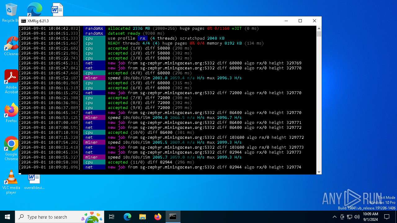The image size is (397, 223).
Task: Open Google Chrome desktop shortcut
Action: [x=11, y=149]
